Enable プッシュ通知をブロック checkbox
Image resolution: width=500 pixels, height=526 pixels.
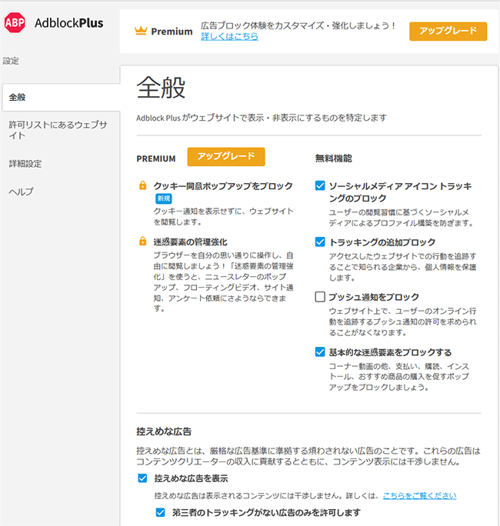320,297
